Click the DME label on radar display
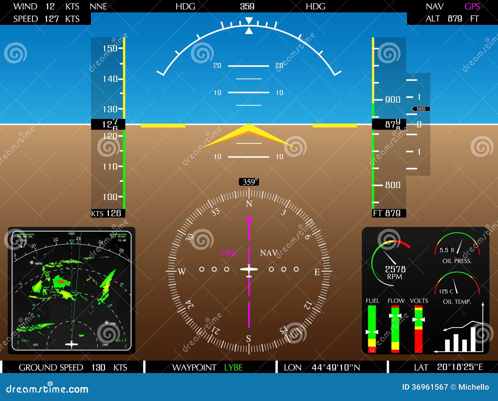498x401 pixels. click(x=105, y=345)
